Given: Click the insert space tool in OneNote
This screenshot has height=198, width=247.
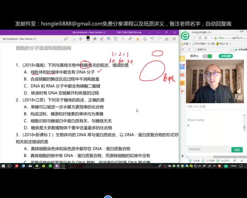Looking at the screenshot, I should [81, 39].
